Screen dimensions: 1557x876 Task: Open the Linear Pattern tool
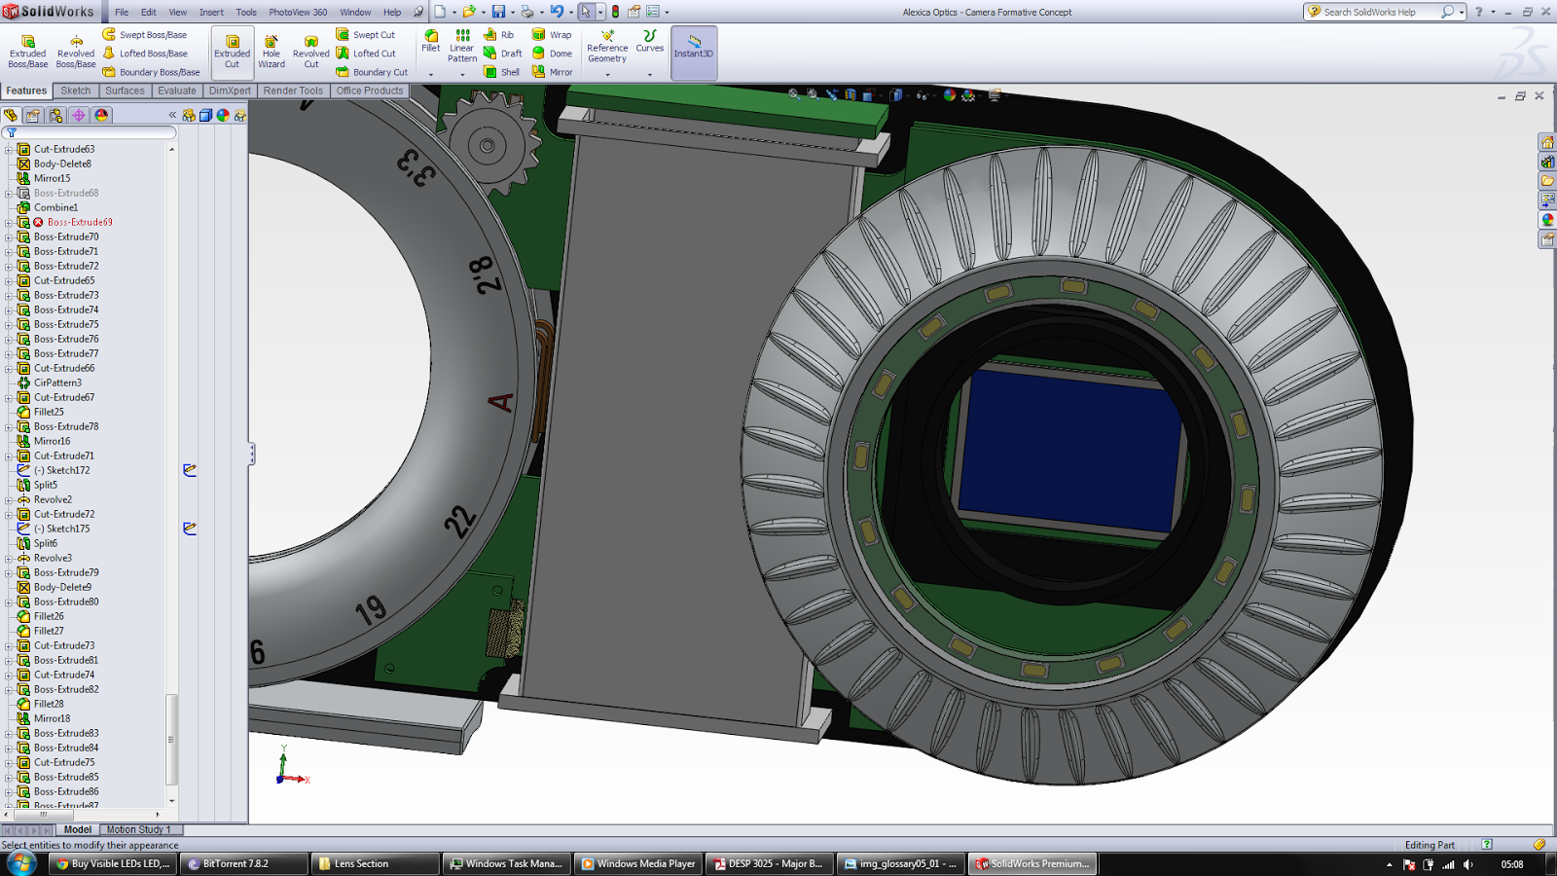462,46
